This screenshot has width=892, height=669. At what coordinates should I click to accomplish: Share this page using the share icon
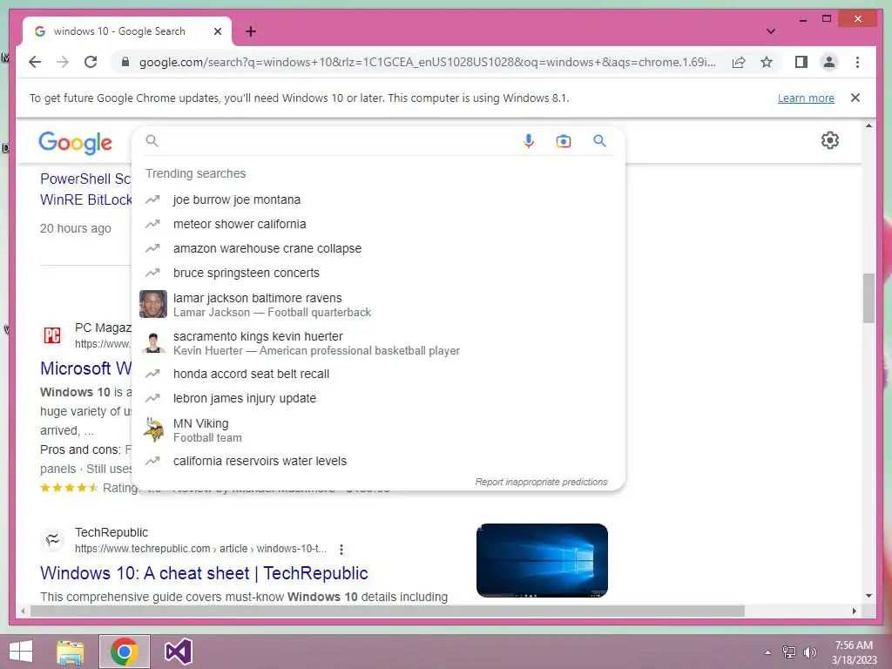[739, 62]
